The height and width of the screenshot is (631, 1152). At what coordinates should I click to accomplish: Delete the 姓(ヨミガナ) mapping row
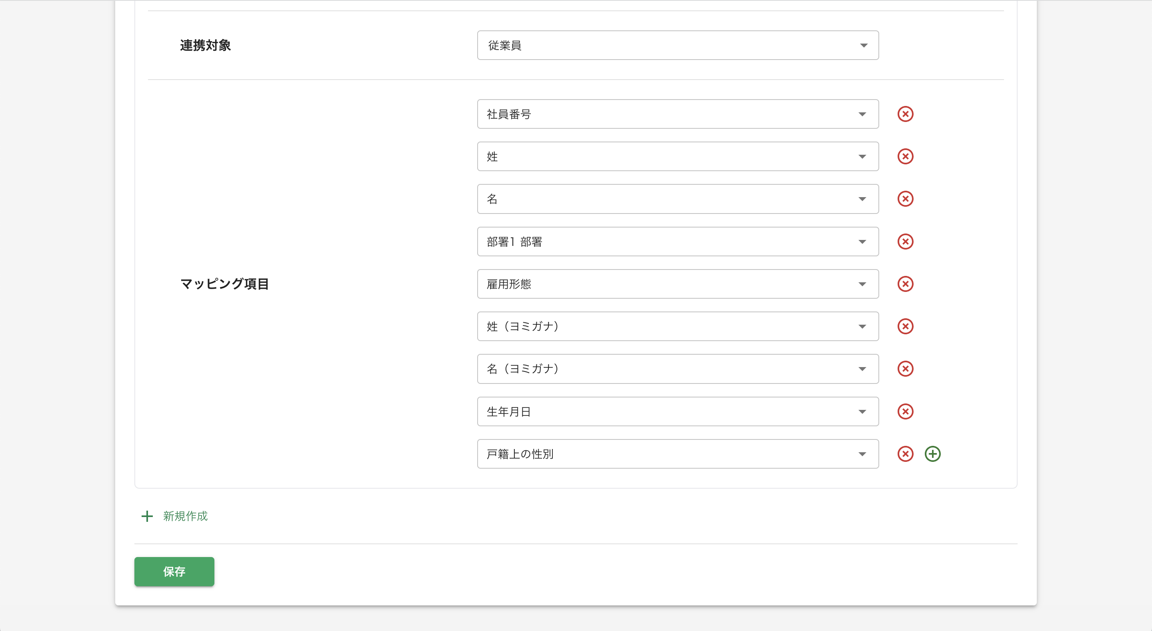click(x=905, y=326)
